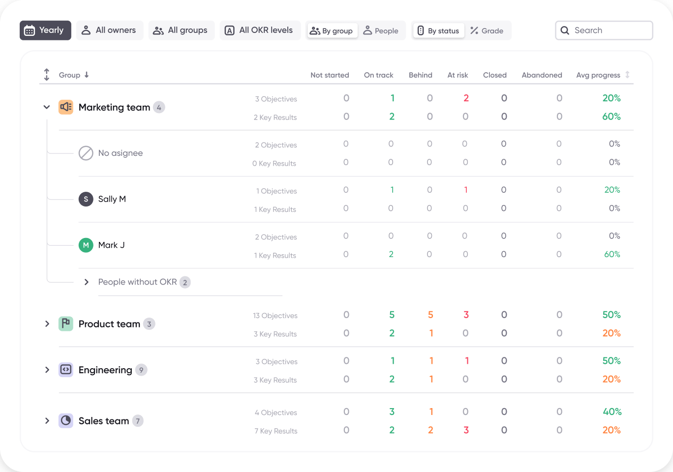Enable the By status view
The image size is (673, 472).
coord(438,30)
